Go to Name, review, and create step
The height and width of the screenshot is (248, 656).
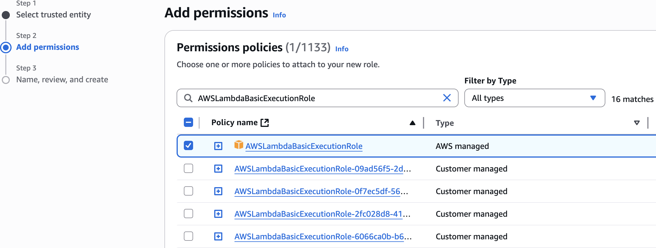(x=62, y=80)
